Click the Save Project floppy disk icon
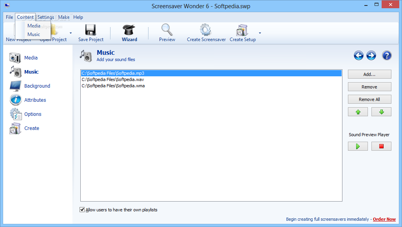Viewport: 402px width, 227px height. tap(91, 30)
